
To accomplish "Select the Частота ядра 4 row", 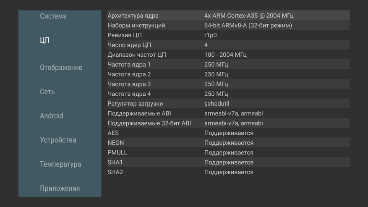I will coord(228,94).
